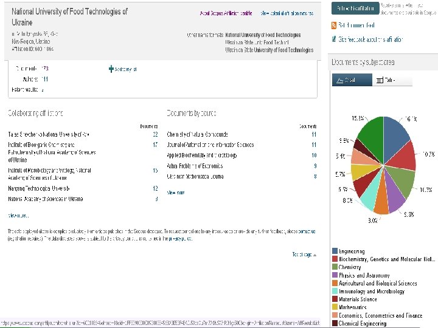Click the RSS feed orange icon
Screen dimensions: 438x328
[333, 26]
